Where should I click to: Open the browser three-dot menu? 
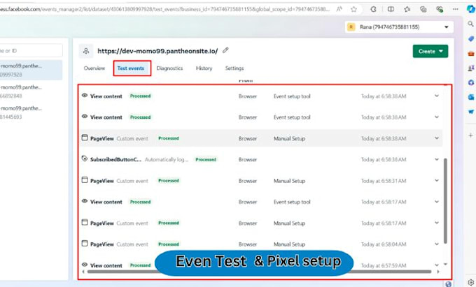pyautogui.click(x=456, y=9)
